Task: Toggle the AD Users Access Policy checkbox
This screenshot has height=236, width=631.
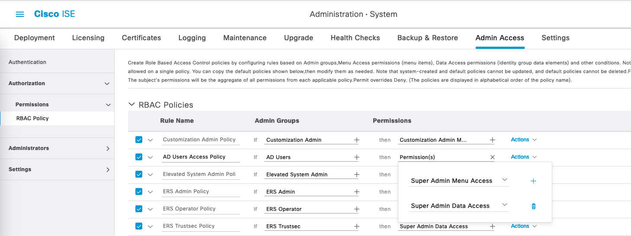Action: 139,157
